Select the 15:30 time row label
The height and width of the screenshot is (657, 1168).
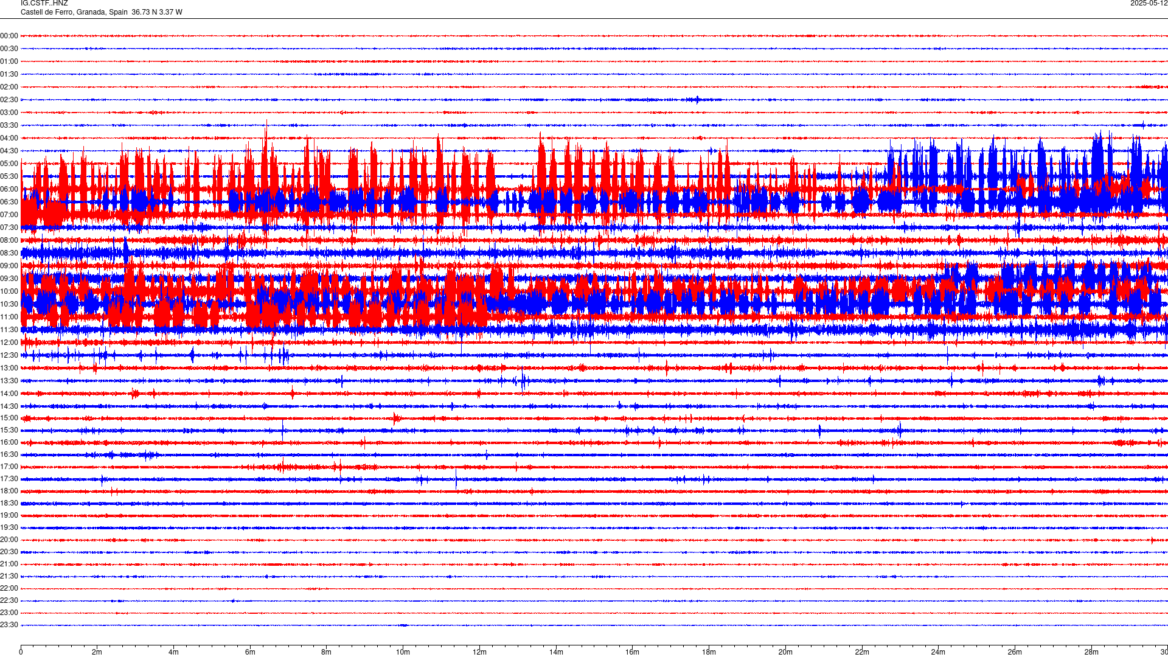[x=9, y=430]
